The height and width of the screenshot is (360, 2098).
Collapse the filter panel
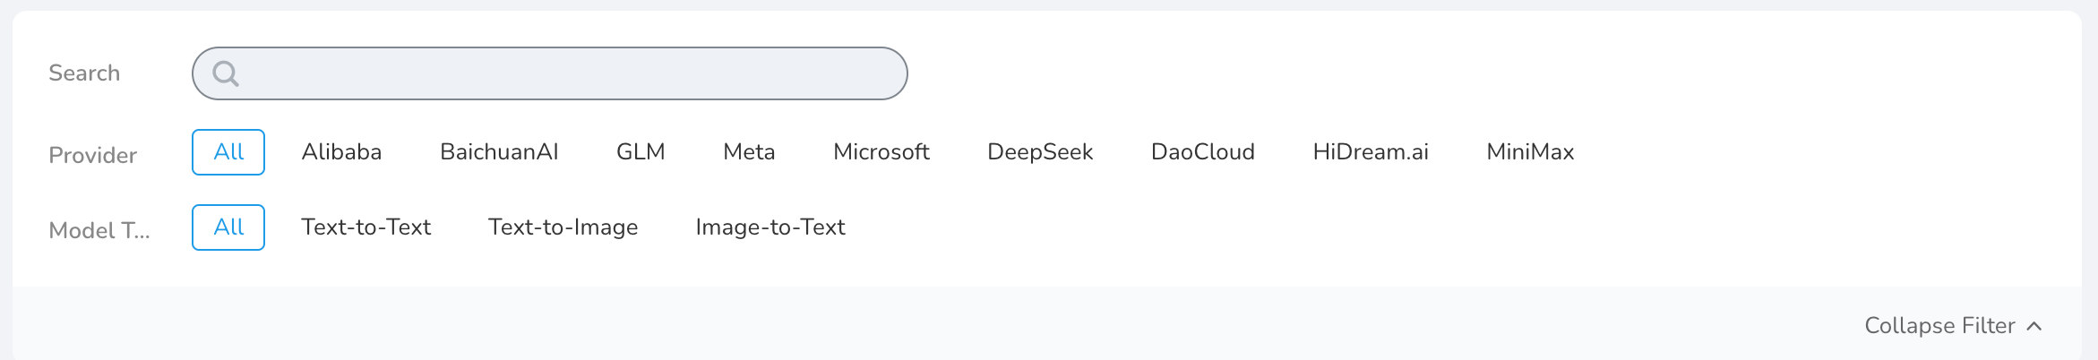pyautogui.click(x=1939, y=326)
